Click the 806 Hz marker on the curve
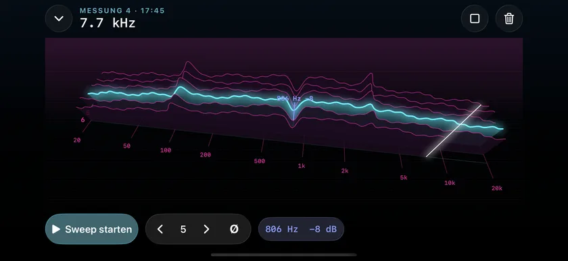568x261 pixels. pos(295,98)
